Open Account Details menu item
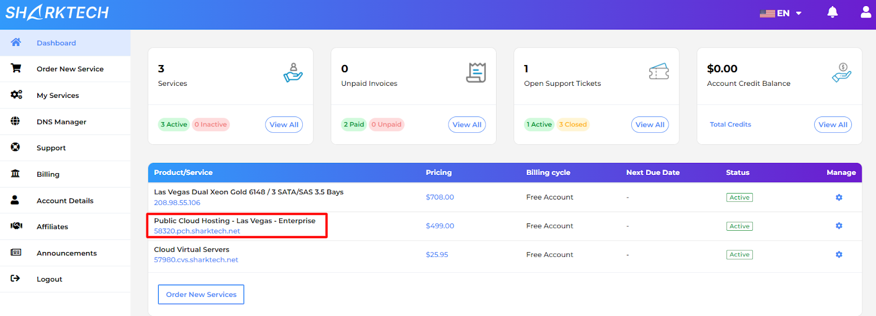Image resolution: width=876 pixels, height=316 pixels. click(65, 201)
